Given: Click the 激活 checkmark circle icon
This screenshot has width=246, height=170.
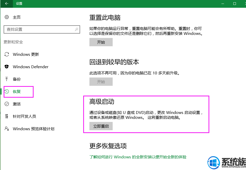Looking at the screenshot, I should pos(7,104).
